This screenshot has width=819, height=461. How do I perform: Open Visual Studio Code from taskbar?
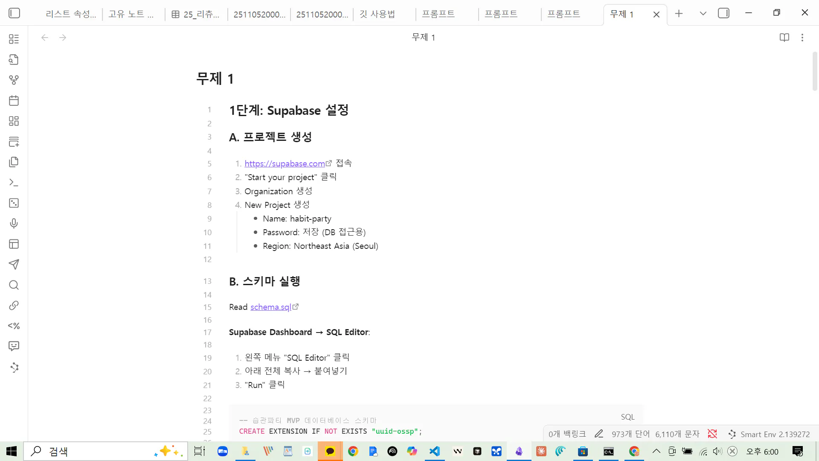tap(435, 451)
